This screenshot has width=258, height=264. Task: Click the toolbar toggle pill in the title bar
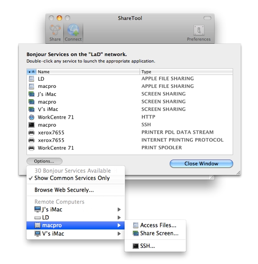(x=207, y=18)
